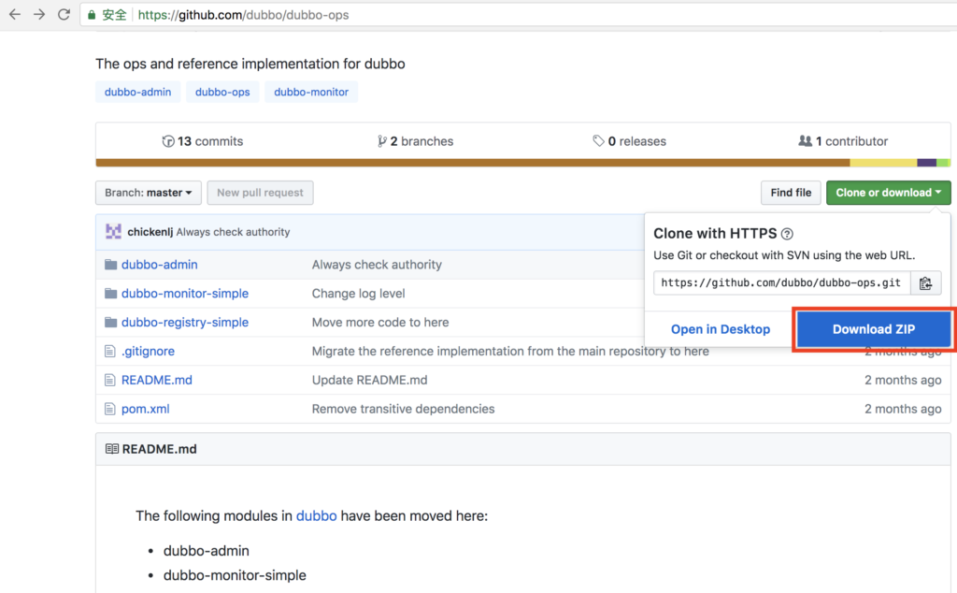Viewport: 957px width, 593px height.
Task: Click the releases tag icon
Action: tap(598, 141)
